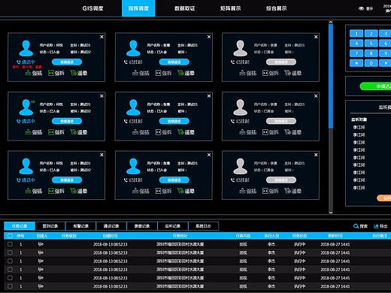Open the 矩阵展示 top tab
391x293 pixels.
[x=230, y=8]
